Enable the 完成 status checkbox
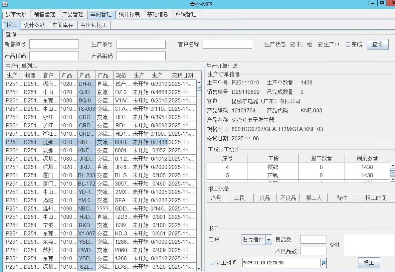 pyautogui.click(x=348, y=45)
